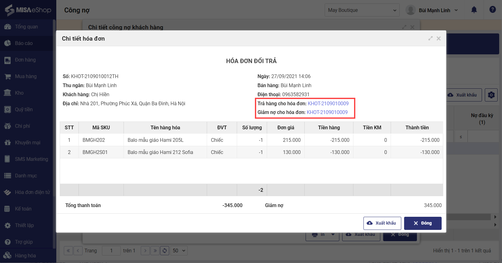Open returned invoice link KHOT-2109010009
Image resolution: width=502 pixels, height=263 pixels.
click(x=328, y=103)
